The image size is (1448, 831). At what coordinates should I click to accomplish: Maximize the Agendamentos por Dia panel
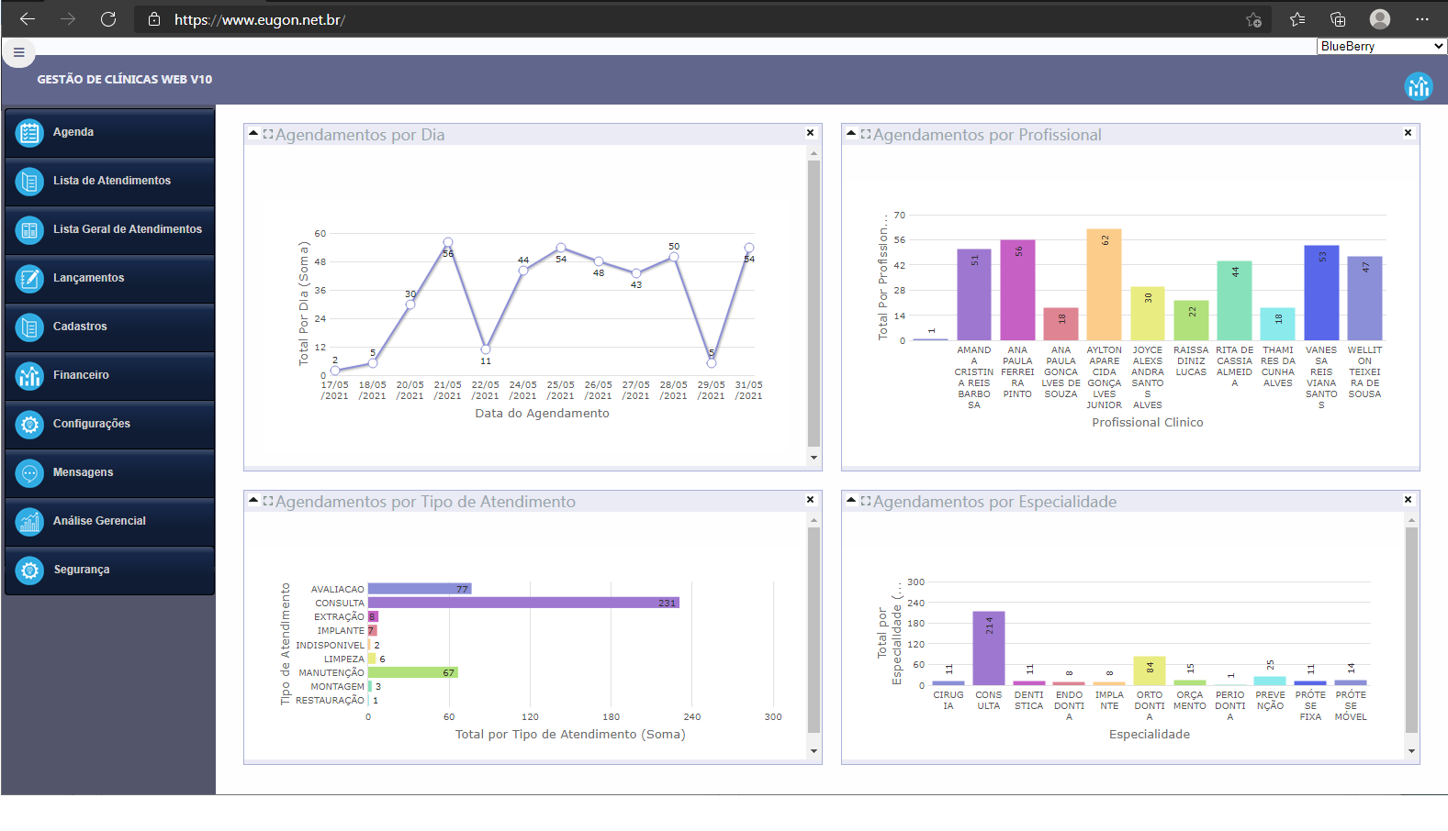268,134
